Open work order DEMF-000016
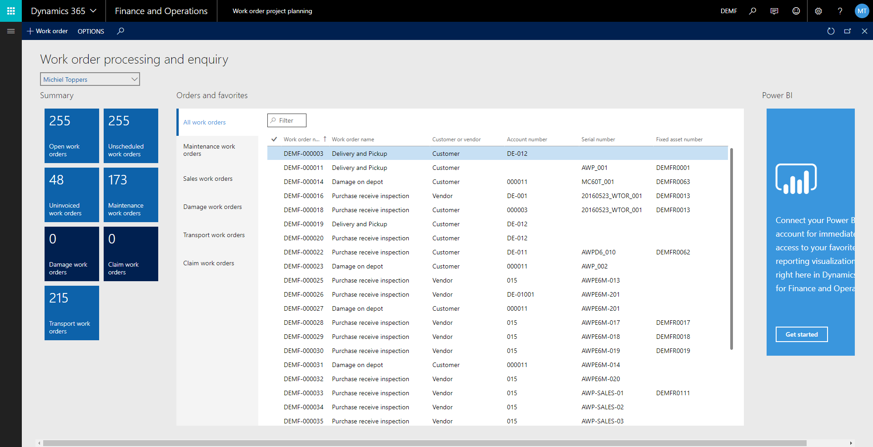The height and width of the screenshot is (447, 873). pos(303,196)
